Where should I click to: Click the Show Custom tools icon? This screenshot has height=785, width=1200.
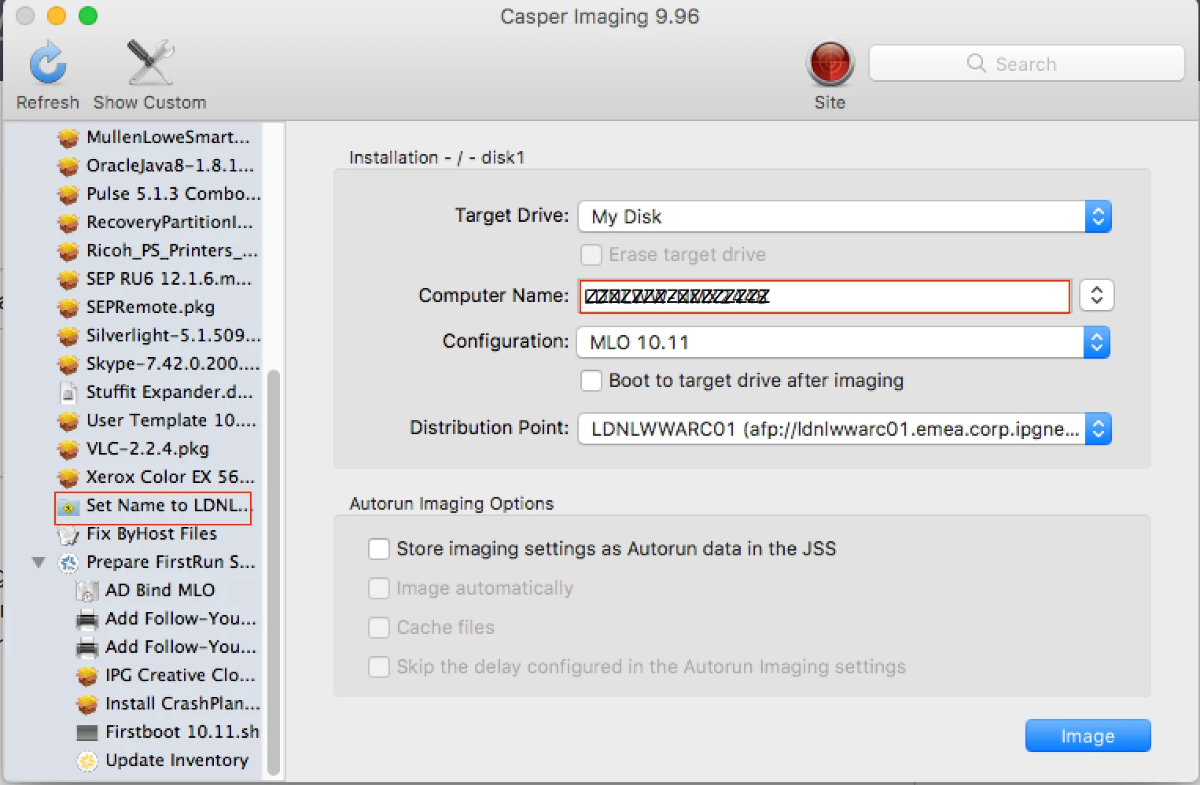[149, 62]
